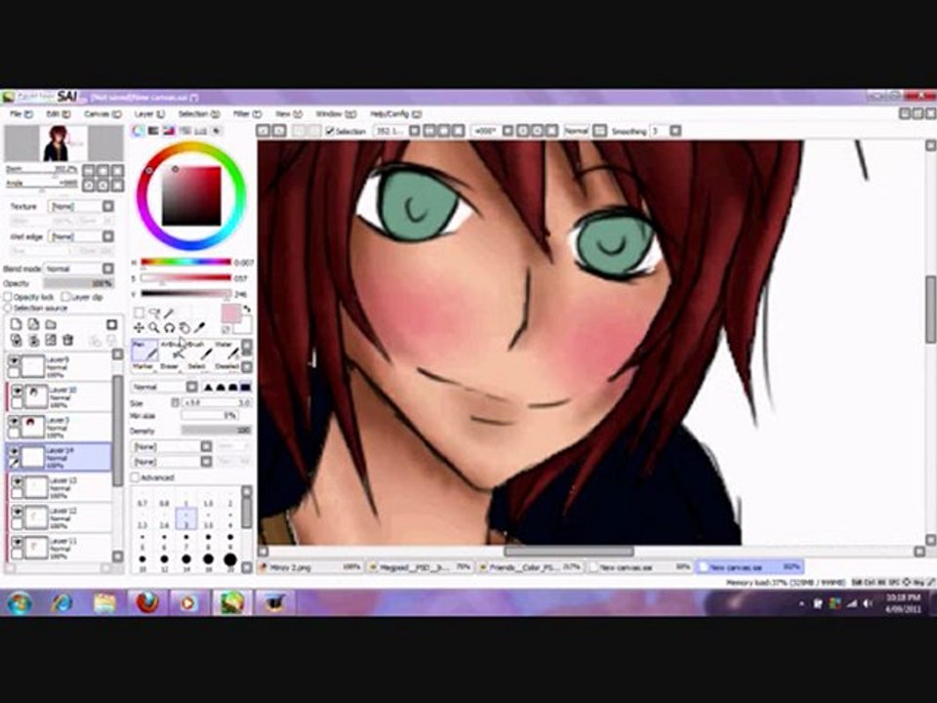The height and width of the screenshot is (703, 937).
Task: Select the Lasso tool
Action: tap(154, 312)
